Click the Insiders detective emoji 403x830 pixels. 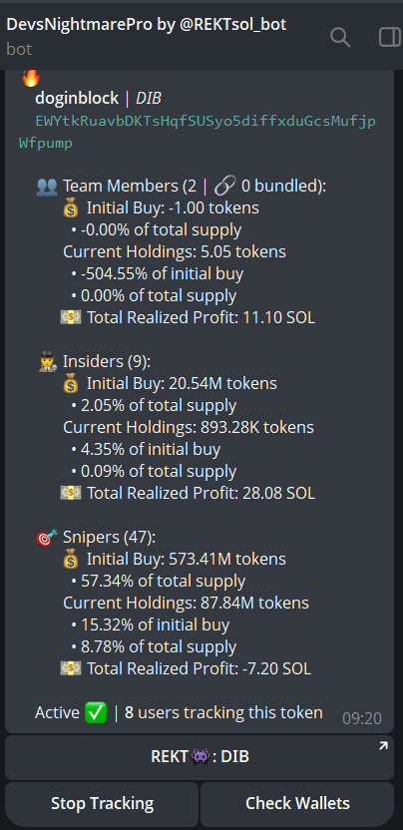click(x=47, y=362)
